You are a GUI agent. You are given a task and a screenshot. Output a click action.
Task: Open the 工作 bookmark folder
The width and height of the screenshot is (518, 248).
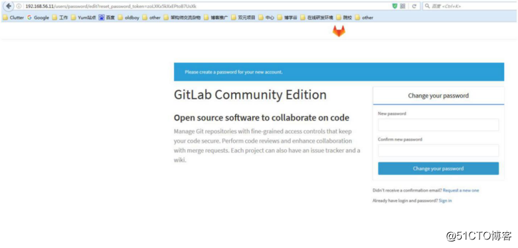coord(60,18)
